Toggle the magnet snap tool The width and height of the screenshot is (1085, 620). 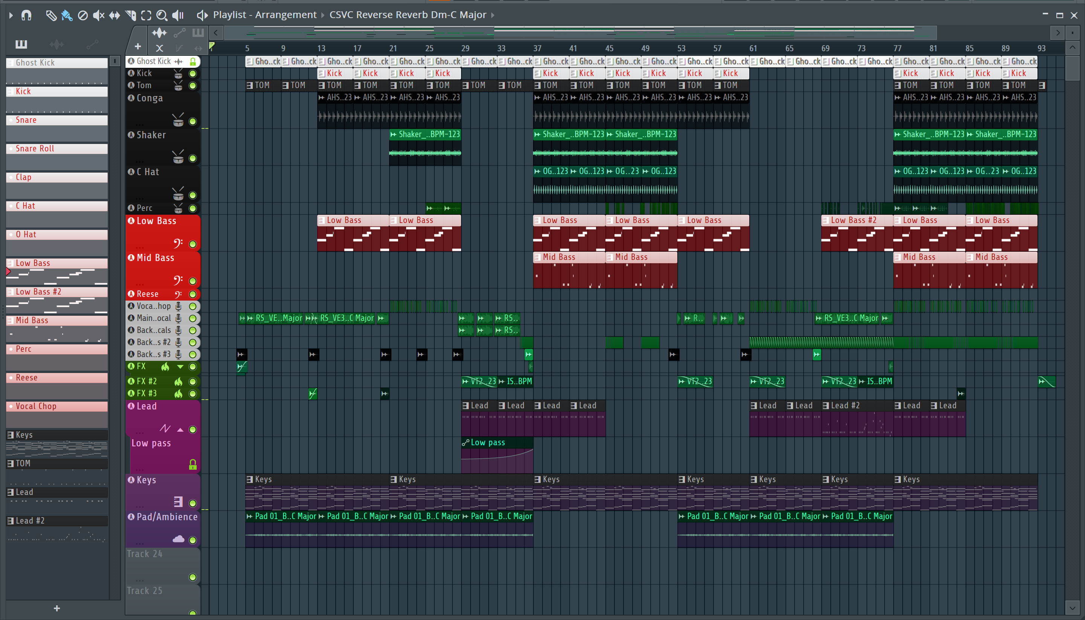(x=26, y=15)
